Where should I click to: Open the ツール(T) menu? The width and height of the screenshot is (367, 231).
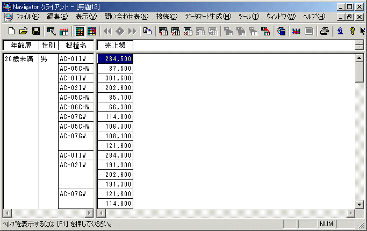(249, 17)
